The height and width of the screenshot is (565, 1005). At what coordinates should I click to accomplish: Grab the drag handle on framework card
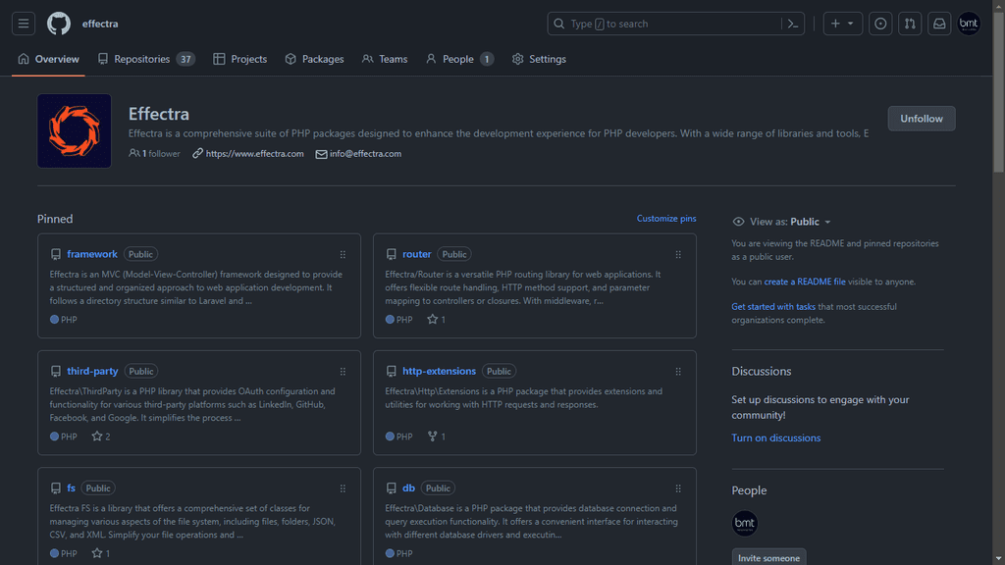343,254
